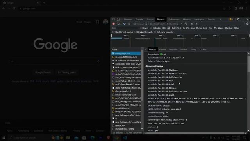The image size is (250, 141).
Task: Bookmark this page with star icon
Action: pos(230,9)
